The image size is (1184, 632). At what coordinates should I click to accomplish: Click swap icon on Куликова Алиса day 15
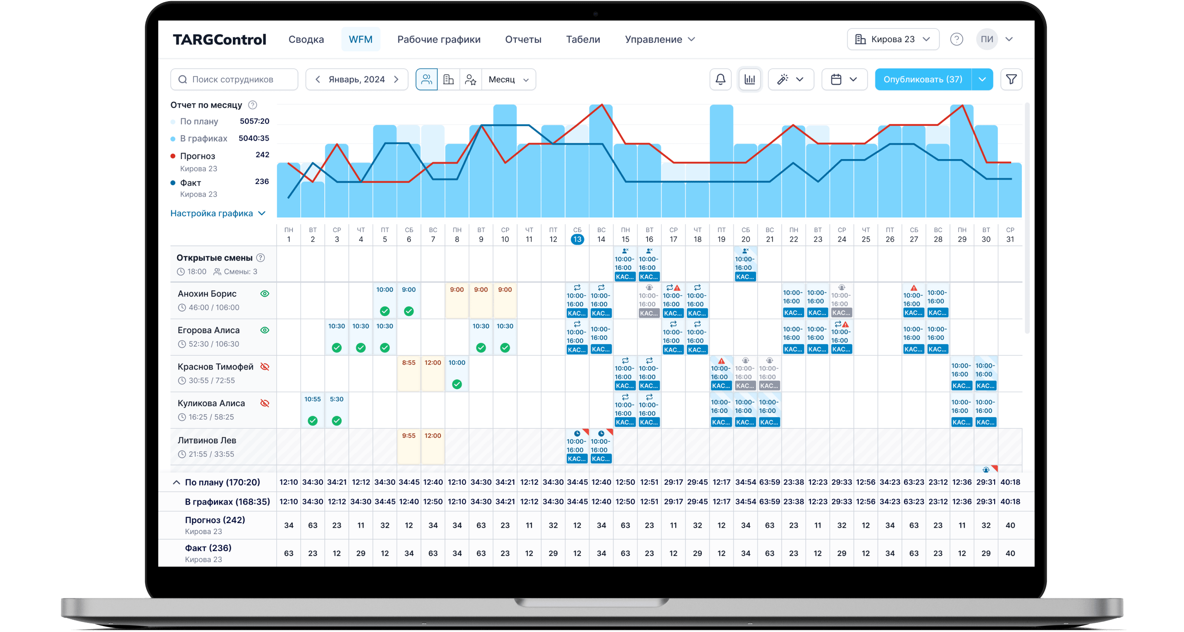(x=625, y=397)
